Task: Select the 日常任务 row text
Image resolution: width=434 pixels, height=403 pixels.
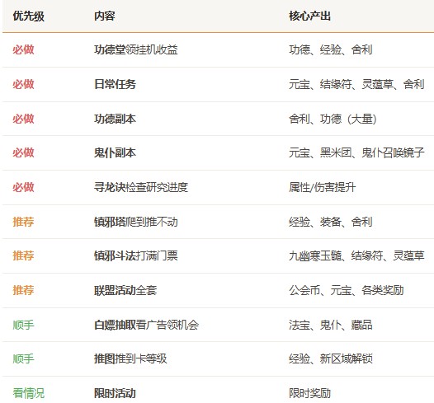Action: pyautogui.click(x=116, y=84)
